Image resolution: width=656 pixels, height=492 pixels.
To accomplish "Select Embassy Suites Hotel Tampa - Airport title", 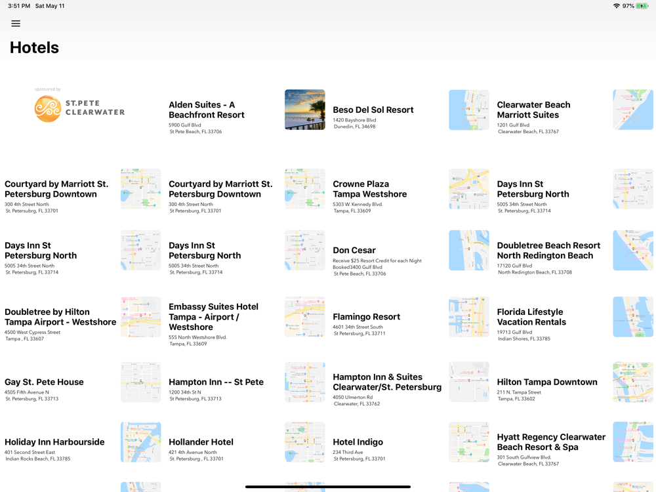I will coord(213,317).
